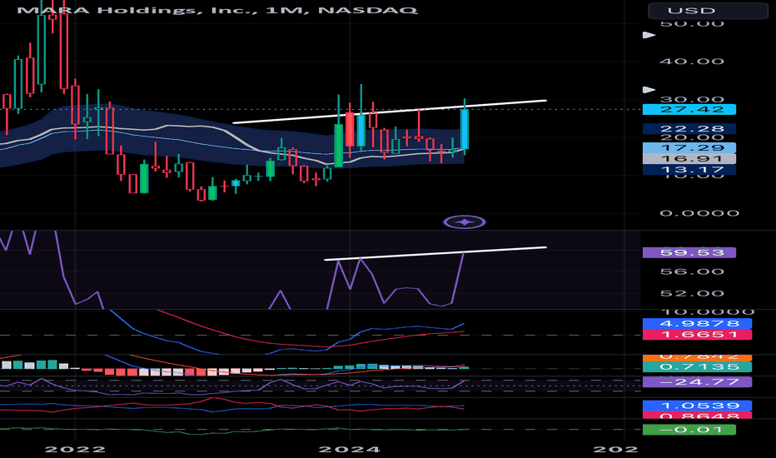Select the 1.0539 indicator value label
The height and width of the screenshot is (458, 776).
point(697,406)
